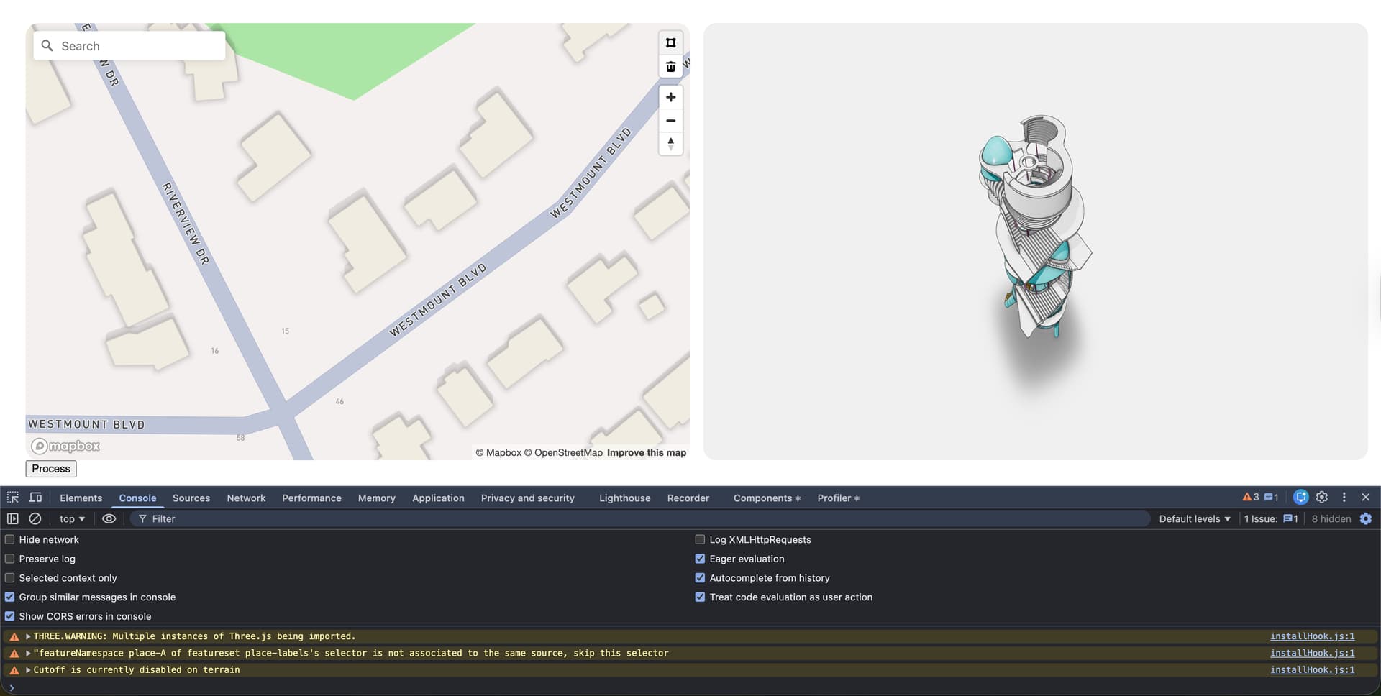Open DevTools settings gear icon

(1322, 497)
